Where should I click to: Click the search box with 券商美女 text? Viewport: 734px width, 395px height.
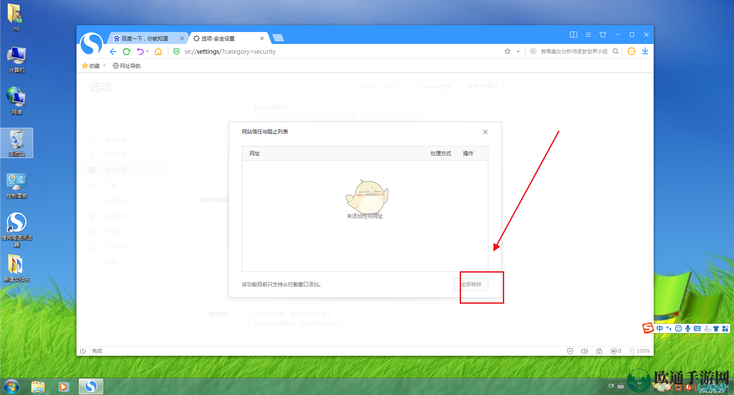574,52
